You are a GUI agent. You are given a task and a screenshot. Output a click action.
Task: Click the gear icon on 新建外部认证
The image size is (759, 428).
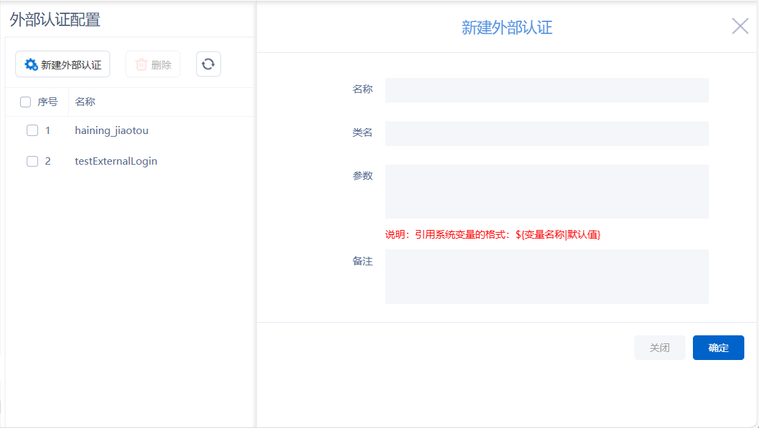31,65
